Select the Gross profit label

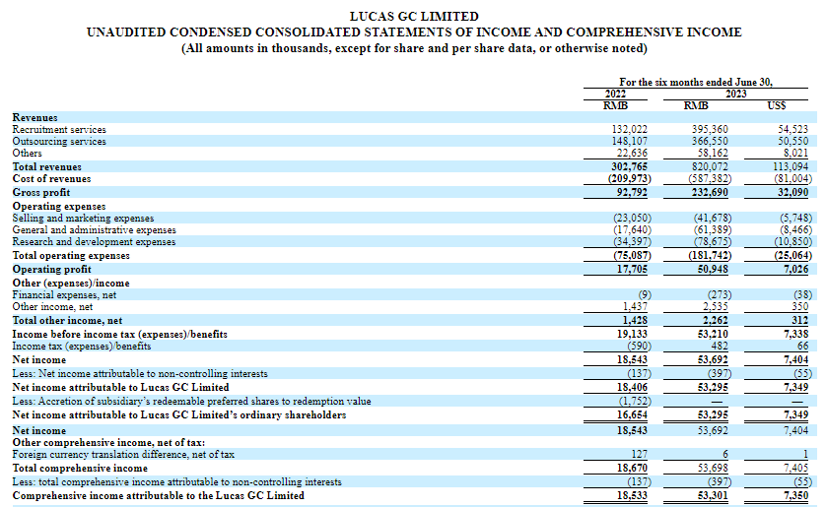41,193
